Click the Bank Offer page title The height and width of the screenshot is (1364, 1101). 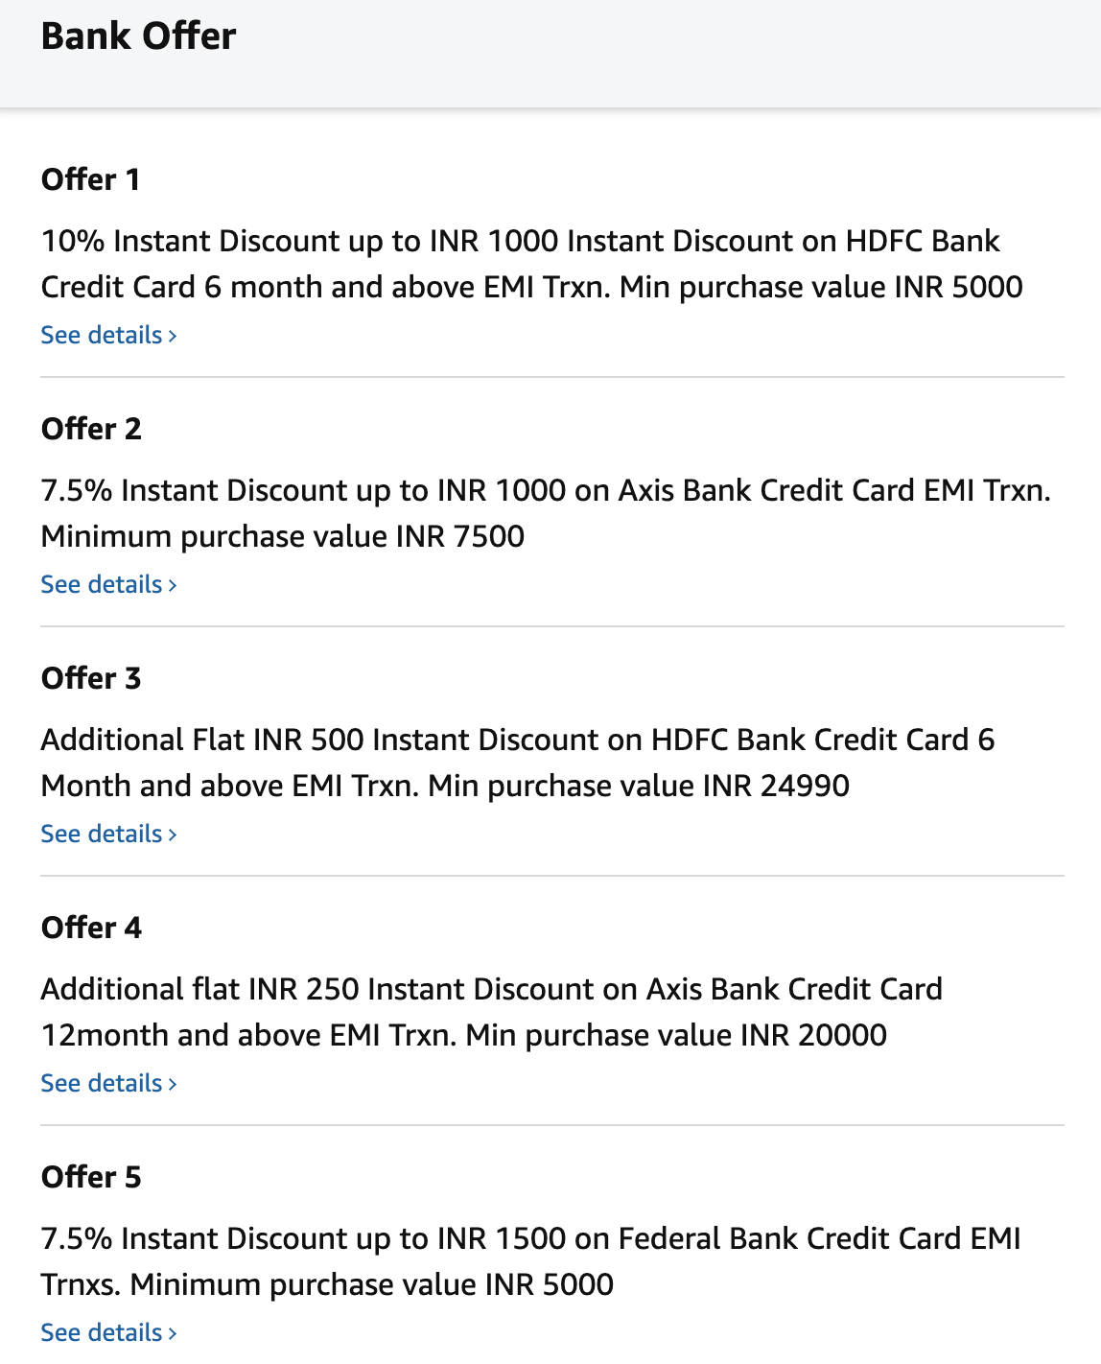138,36
